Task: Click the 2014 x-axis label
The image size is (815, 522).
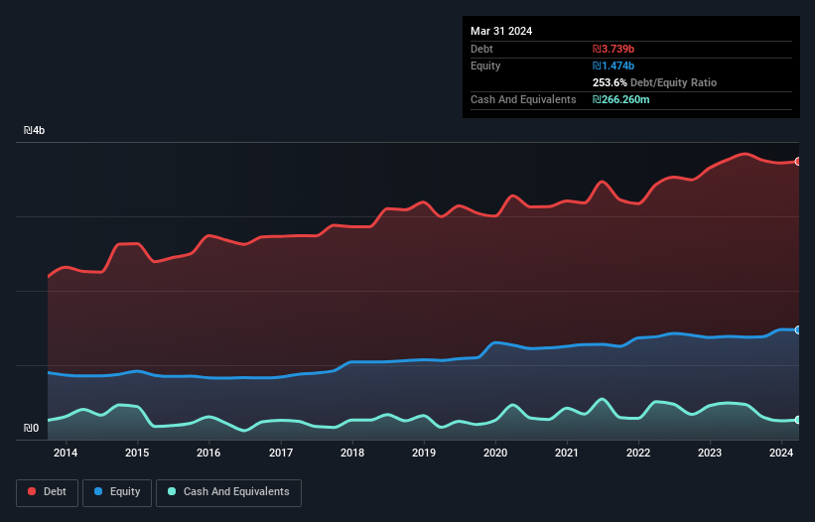Action: (66, 453)
